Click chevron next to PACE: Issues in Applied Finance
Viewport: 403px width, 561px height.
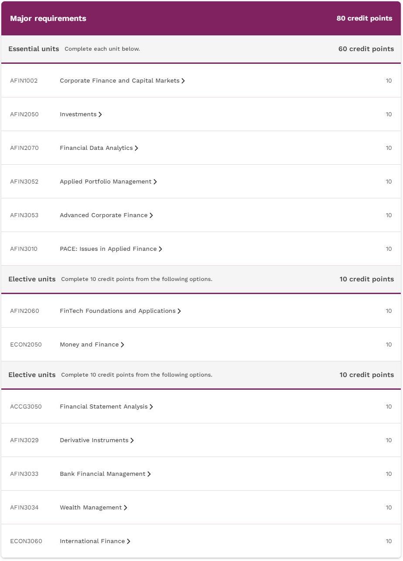(161, 249)
